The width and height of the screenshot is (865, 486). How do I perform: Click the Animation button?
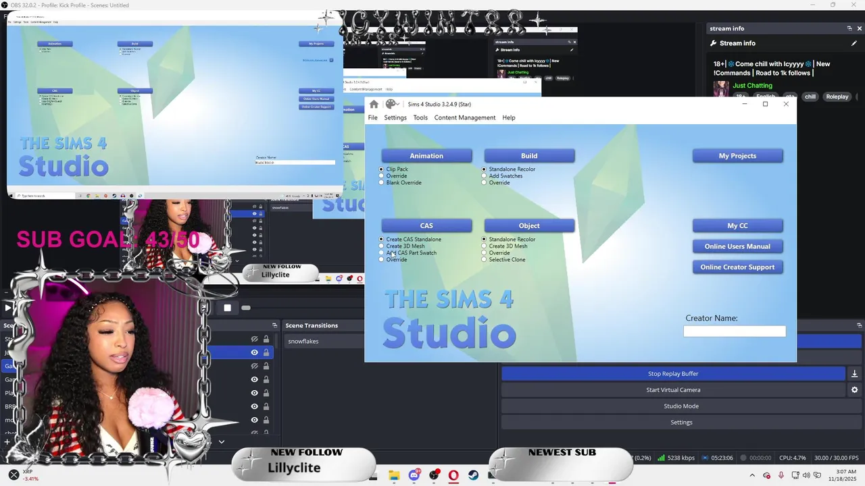[x=426, y=156]
